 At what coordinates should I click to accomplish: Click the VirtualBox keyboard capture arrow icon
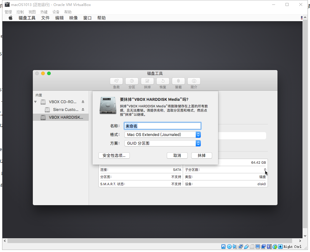280,246
